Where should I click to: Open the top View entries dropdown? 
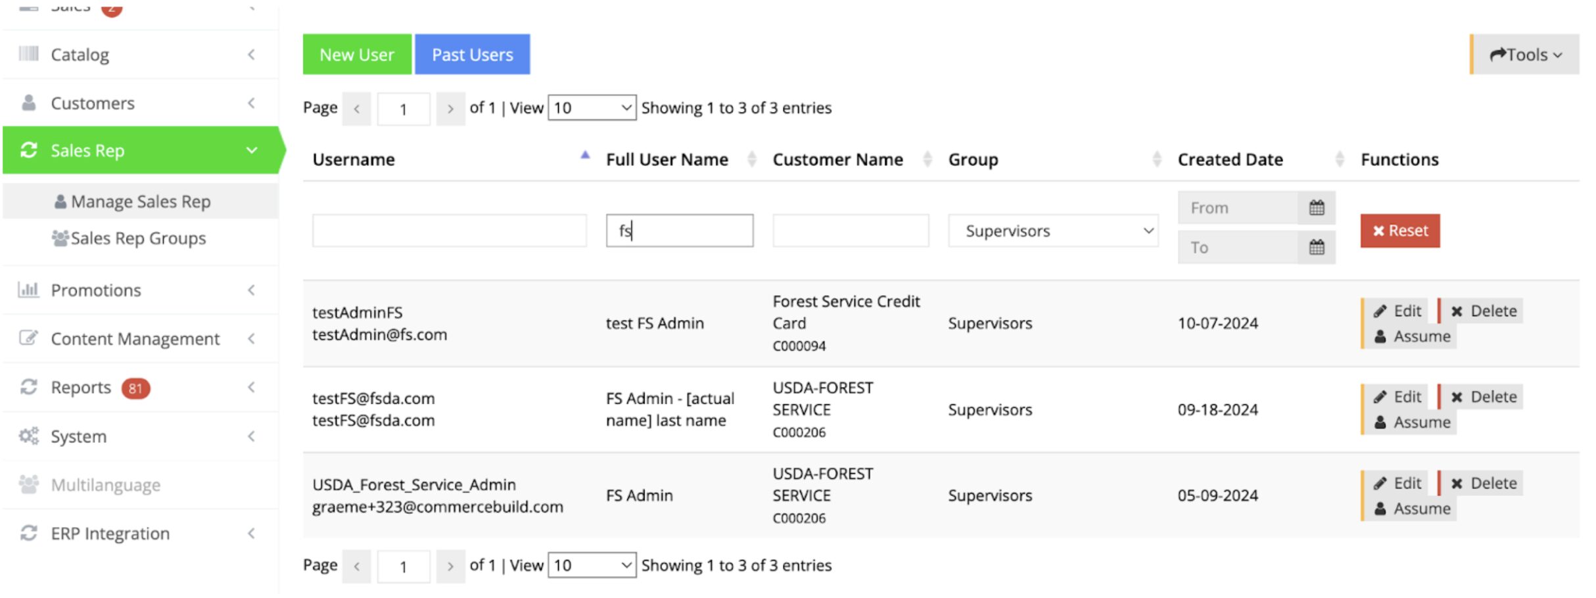[x=592, y=108]
